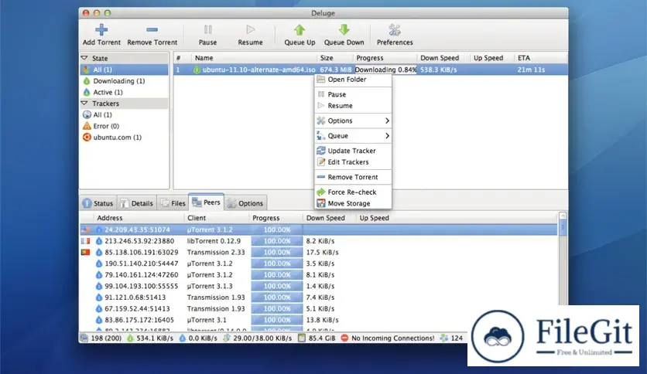This screenshot has height=374, width=647.
Task: Click the 17.5 KiB/s down speed cell
Action: 322,252
